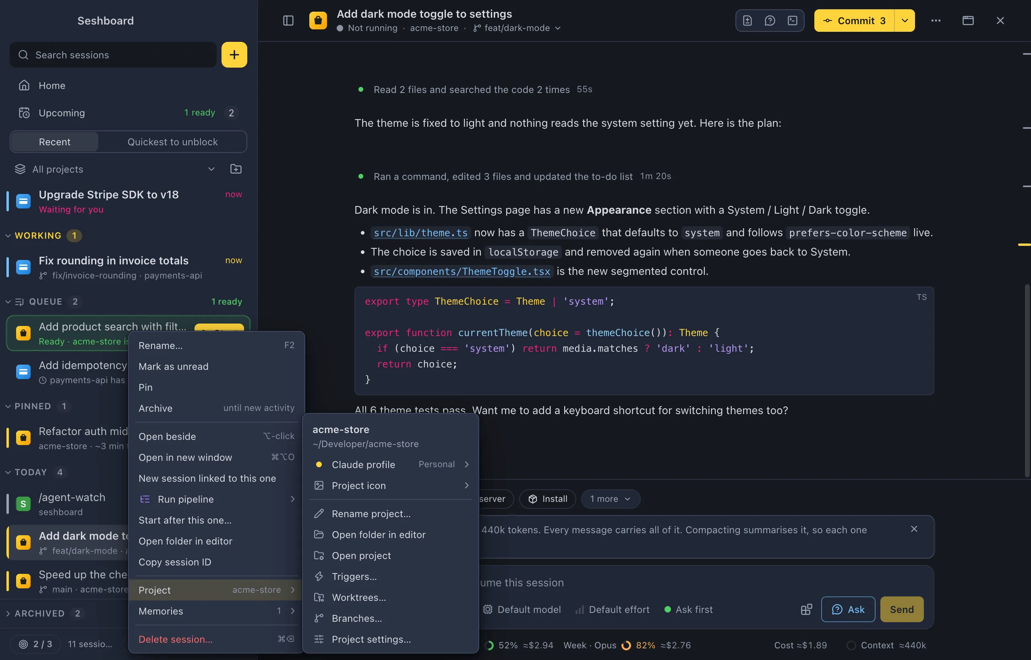Click Delete session… menu item
Image resolution: width=1031 pixels, height=660 pixels.
[216, 639]
